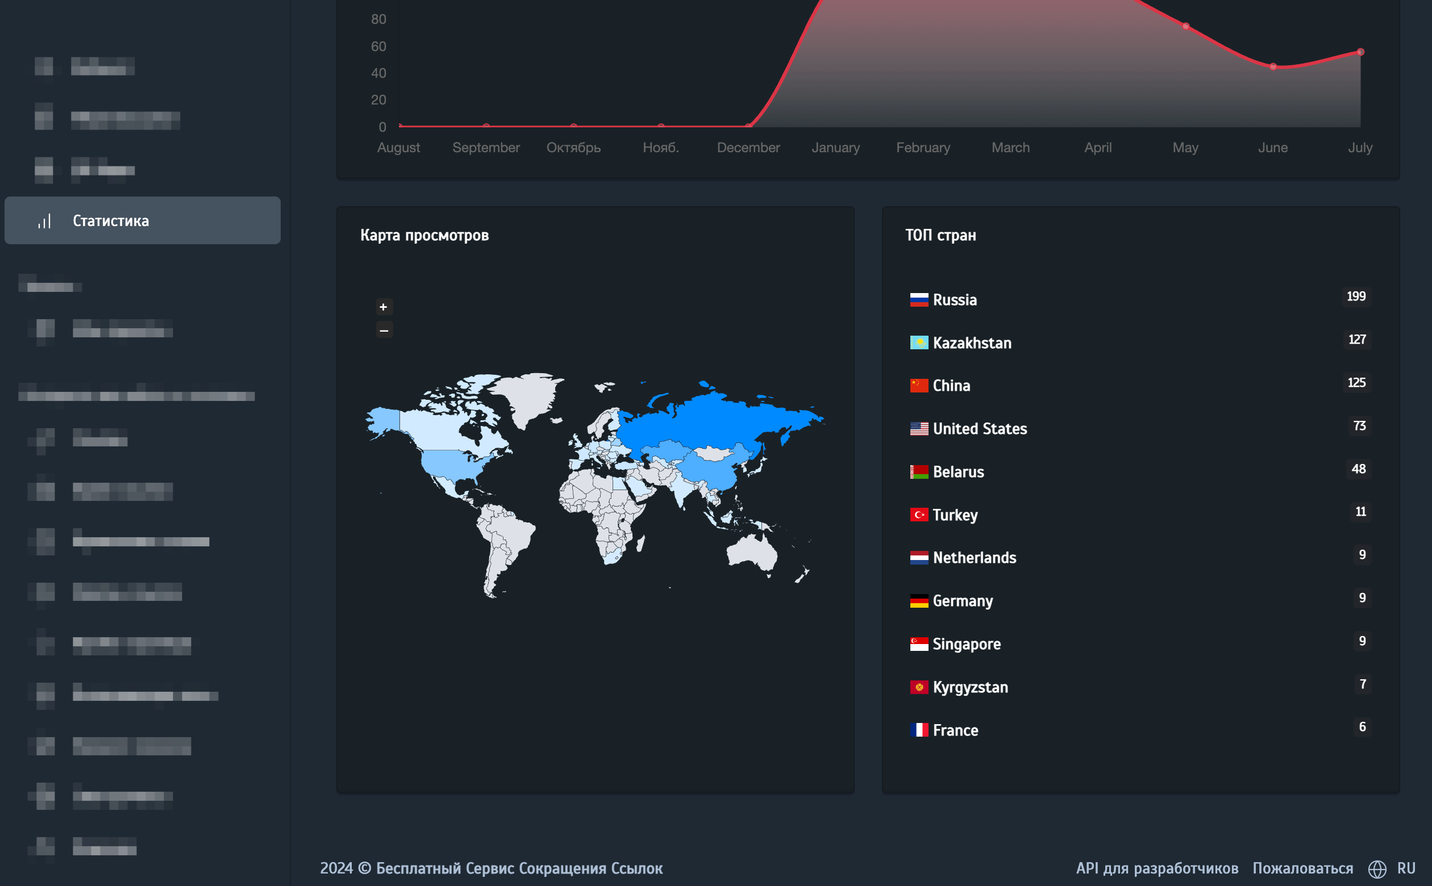The height and width of the screenshot is (886, 1432).
Task: Click the May data point on chart
Action: [x=1185, y=26]
